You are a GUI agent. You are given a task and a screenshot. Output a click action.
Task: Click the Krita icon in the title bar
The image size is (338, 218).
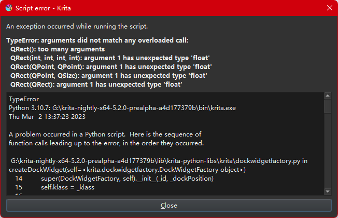click(x=8, y=8)
